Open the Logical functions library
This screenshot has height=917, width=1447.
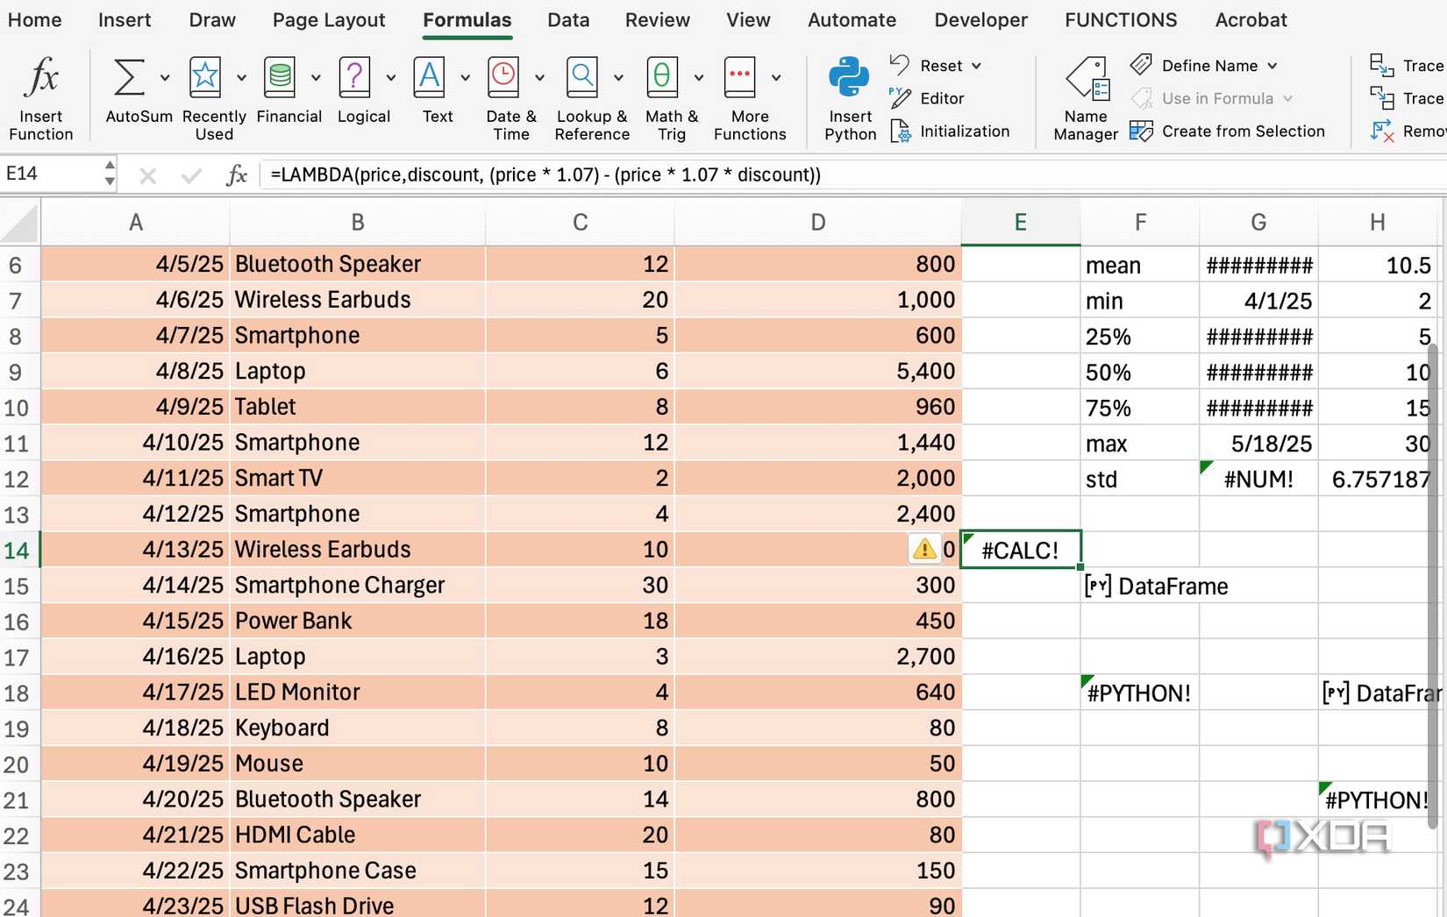tap(355, 79)
